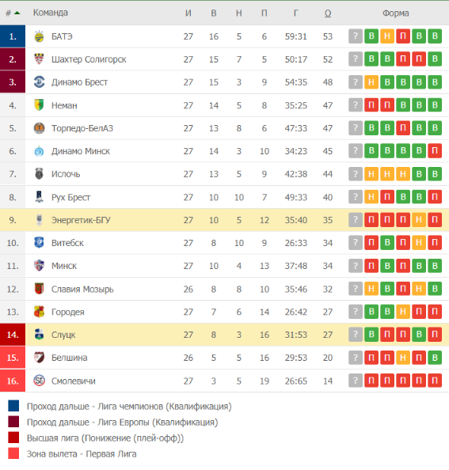
Task: Open the Энергетик-БГУ team link
Action: point(81,220)
